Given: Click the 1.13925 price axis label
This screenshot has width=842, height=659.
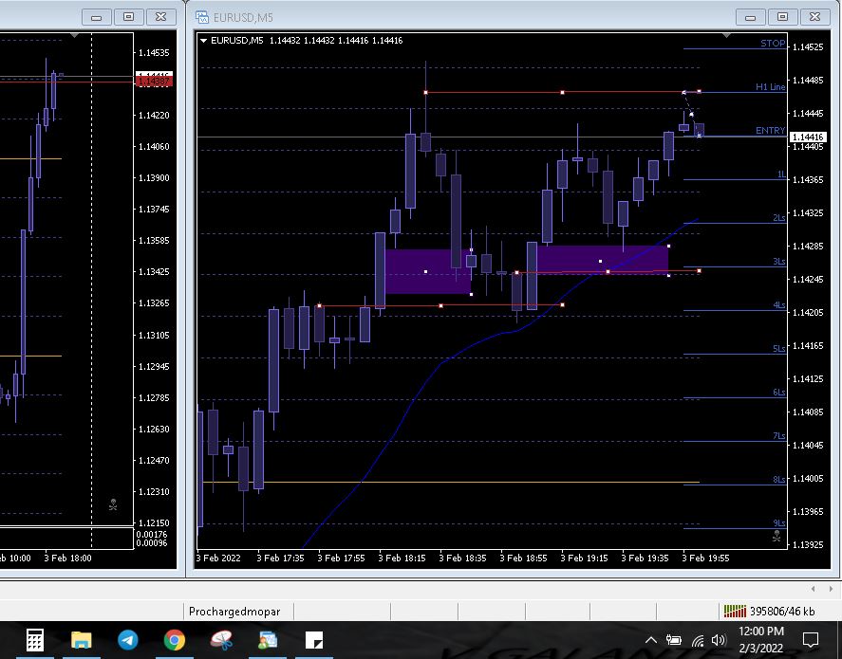Looking at the screenshot, I should (x=808, y=545).
